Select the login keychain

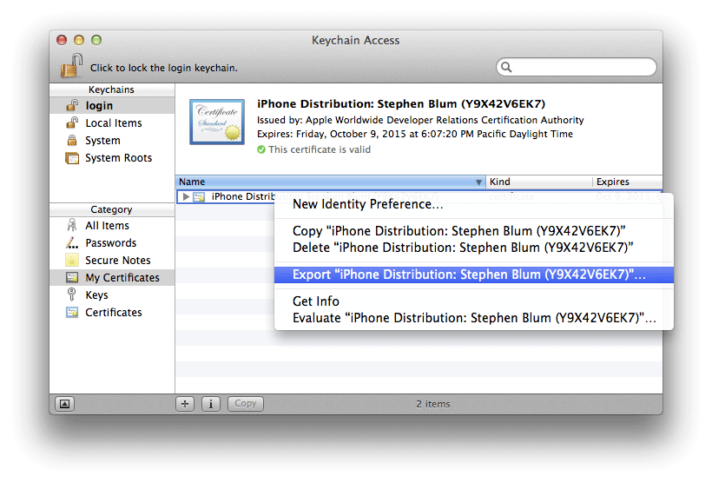pos(99,106)
